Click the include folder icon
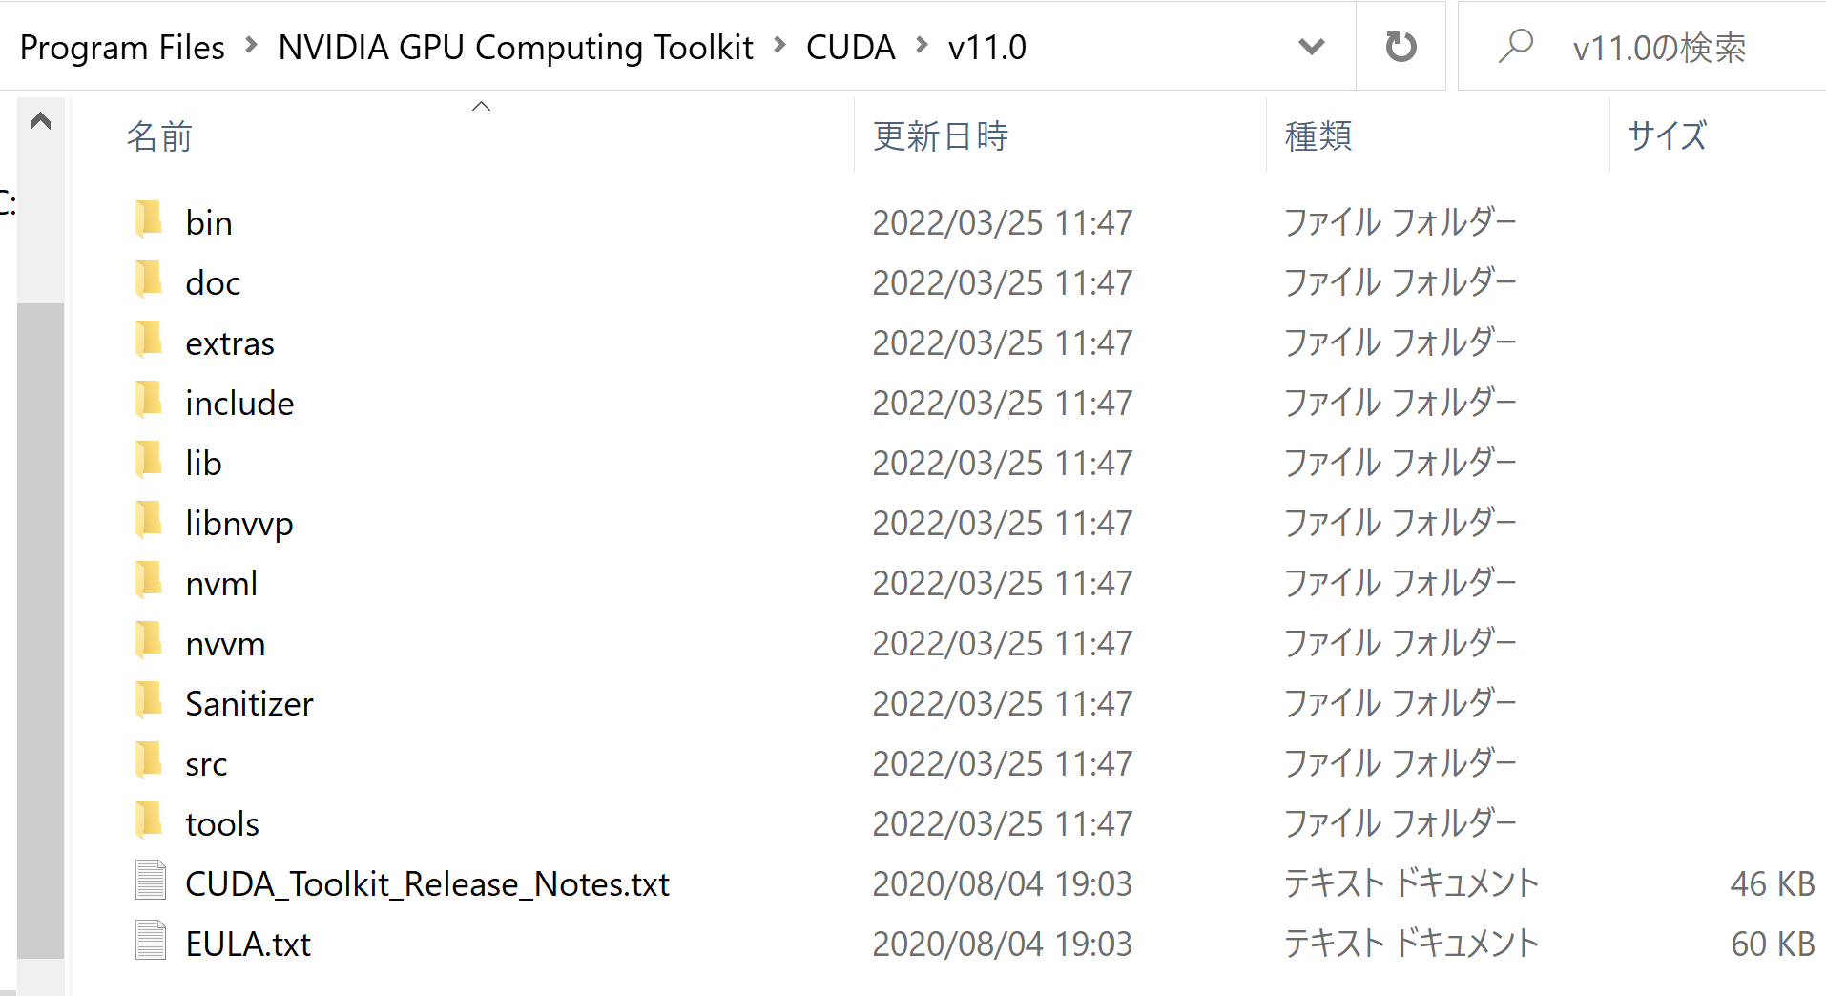This screenshot has width=1826, height=996. (x=149, y=402)
